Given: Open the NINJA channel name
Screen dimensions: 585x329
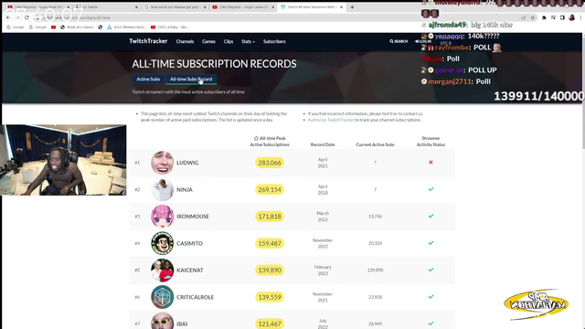Looking at the screenshot, I should pyautogui.click(x=185, y=189).
